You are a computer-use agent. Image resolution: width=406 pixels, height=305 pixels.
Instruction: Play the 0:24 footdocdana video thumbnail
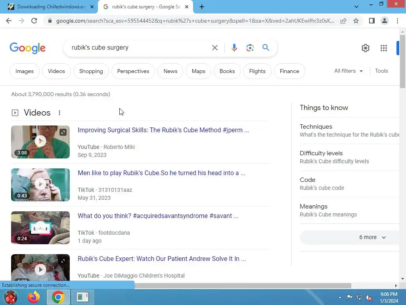(x=40, y=228)
